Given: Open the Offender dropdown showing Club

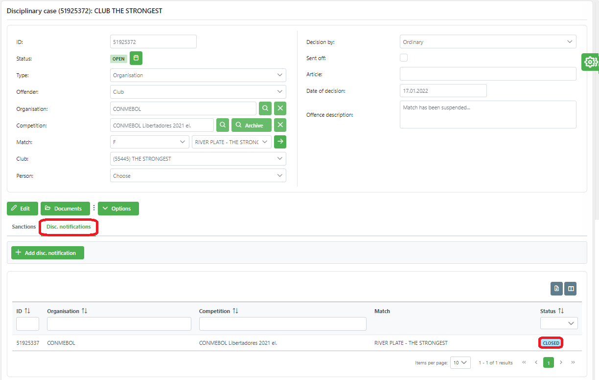Looking at the screenshot, I should tap(198, 92).
